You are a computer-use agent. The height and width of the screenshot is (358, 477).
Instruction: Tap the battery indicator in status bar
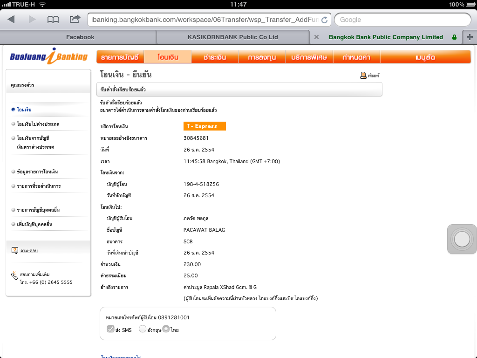pyautogui.click(x=470, y=4)
